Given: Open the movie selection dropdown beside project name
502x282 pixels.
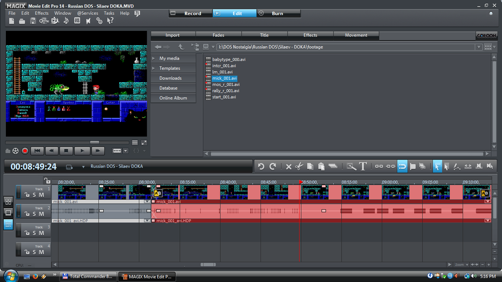Looking at the screenshot, I should (x=83, y=167).
